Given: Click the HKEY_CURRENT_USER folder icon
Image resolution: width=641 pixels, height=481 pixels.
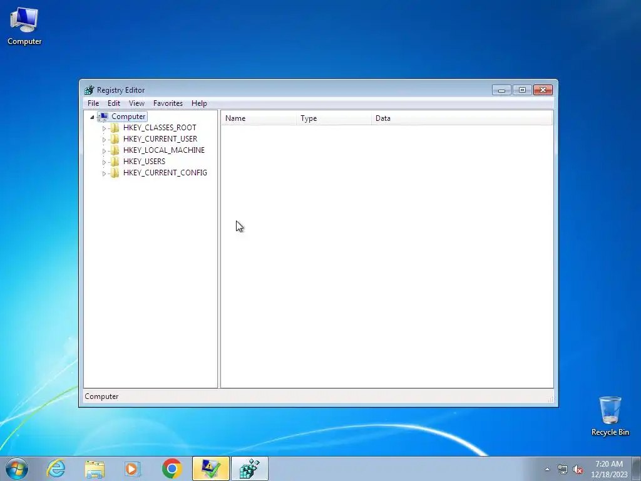Looking at the screenshot, I should [x=115, y=139].
